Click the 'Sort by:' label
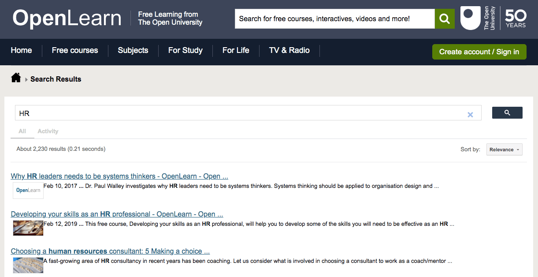Screen dimensions: 538x277 click(471, 150)
